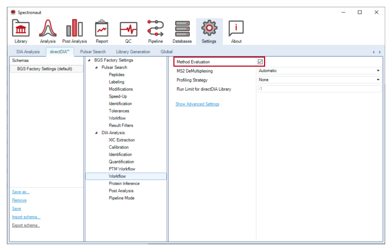Collapse the Pulsar Search tree node
The image size is (392, 251).
(x=96, y=67)
